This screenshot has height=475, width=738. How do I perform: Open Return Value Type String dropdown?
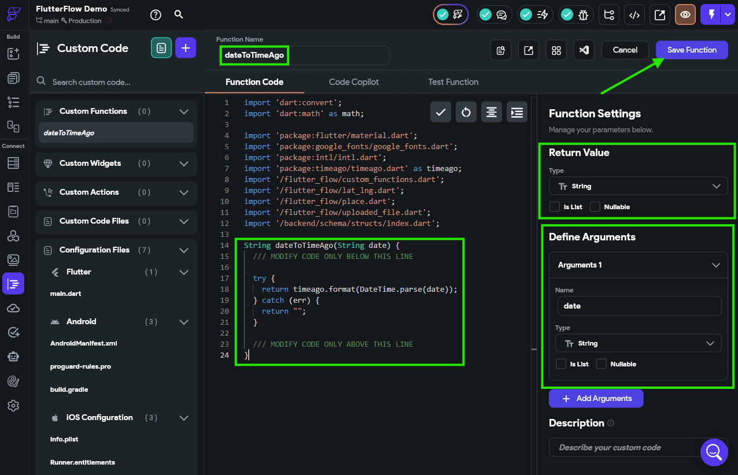click(638, 186)
